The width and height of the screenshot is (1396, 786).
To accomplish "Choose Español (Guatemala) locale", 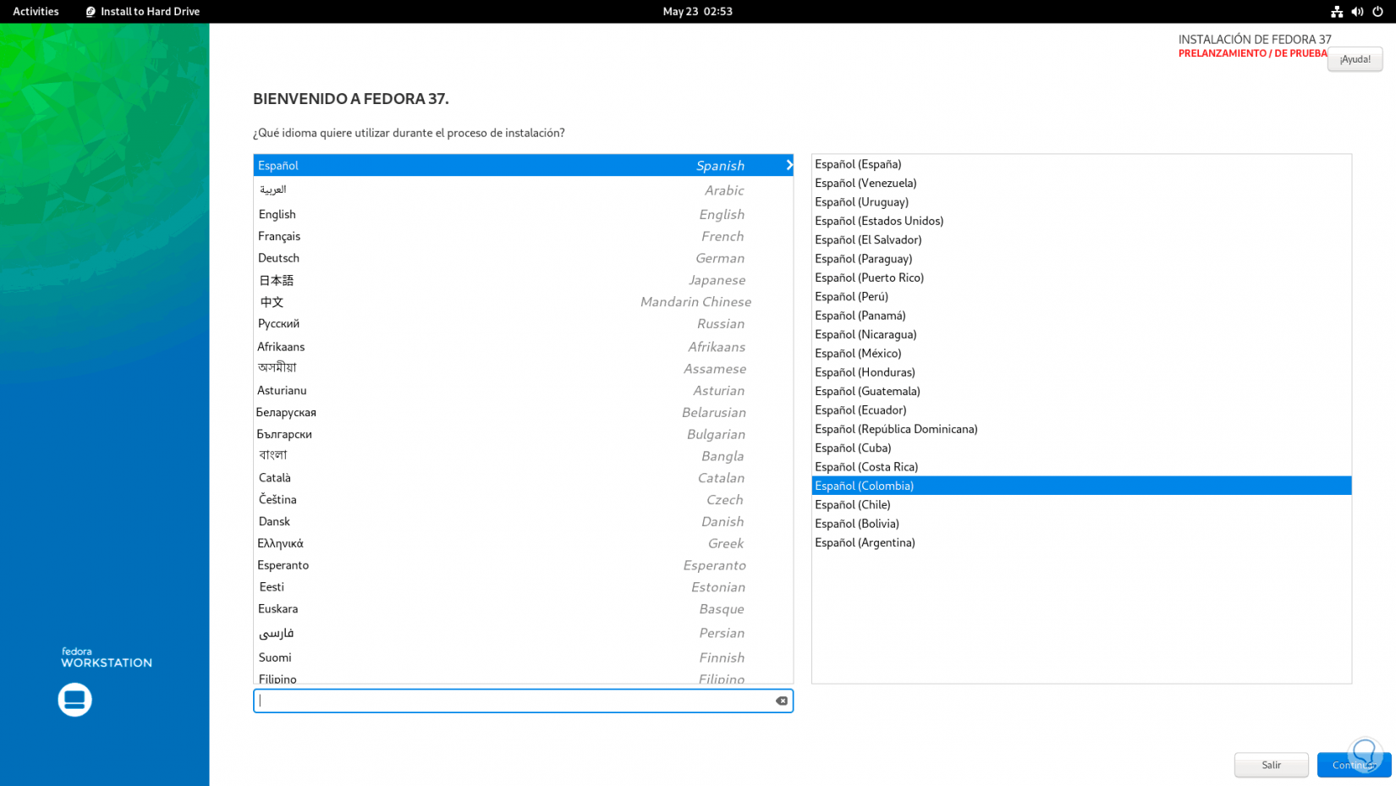I will click(1081, 392).
